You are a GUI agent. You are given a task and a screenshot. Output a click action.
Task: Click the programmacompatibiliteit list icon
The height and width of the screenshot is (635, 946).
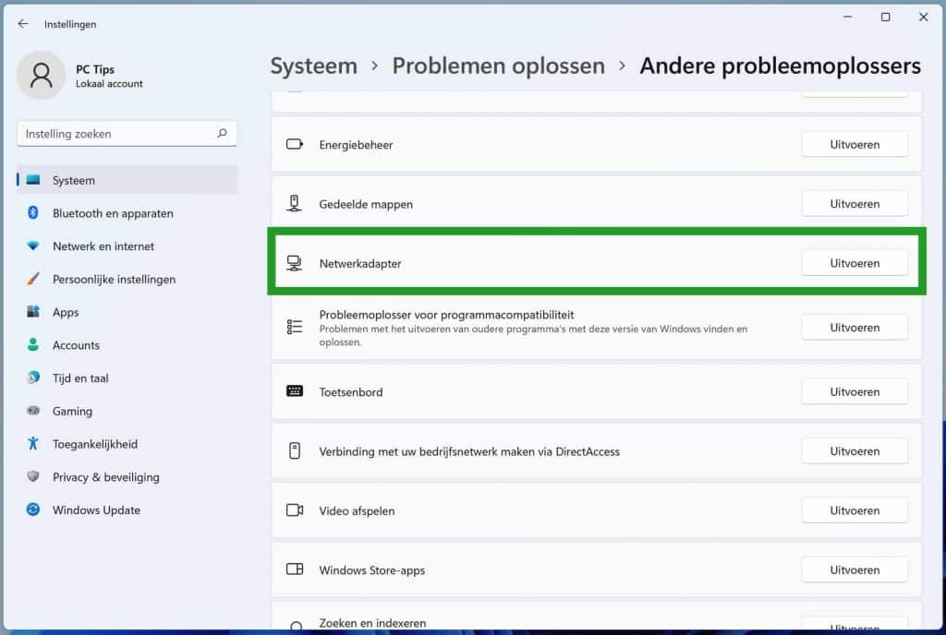point(295,327)
